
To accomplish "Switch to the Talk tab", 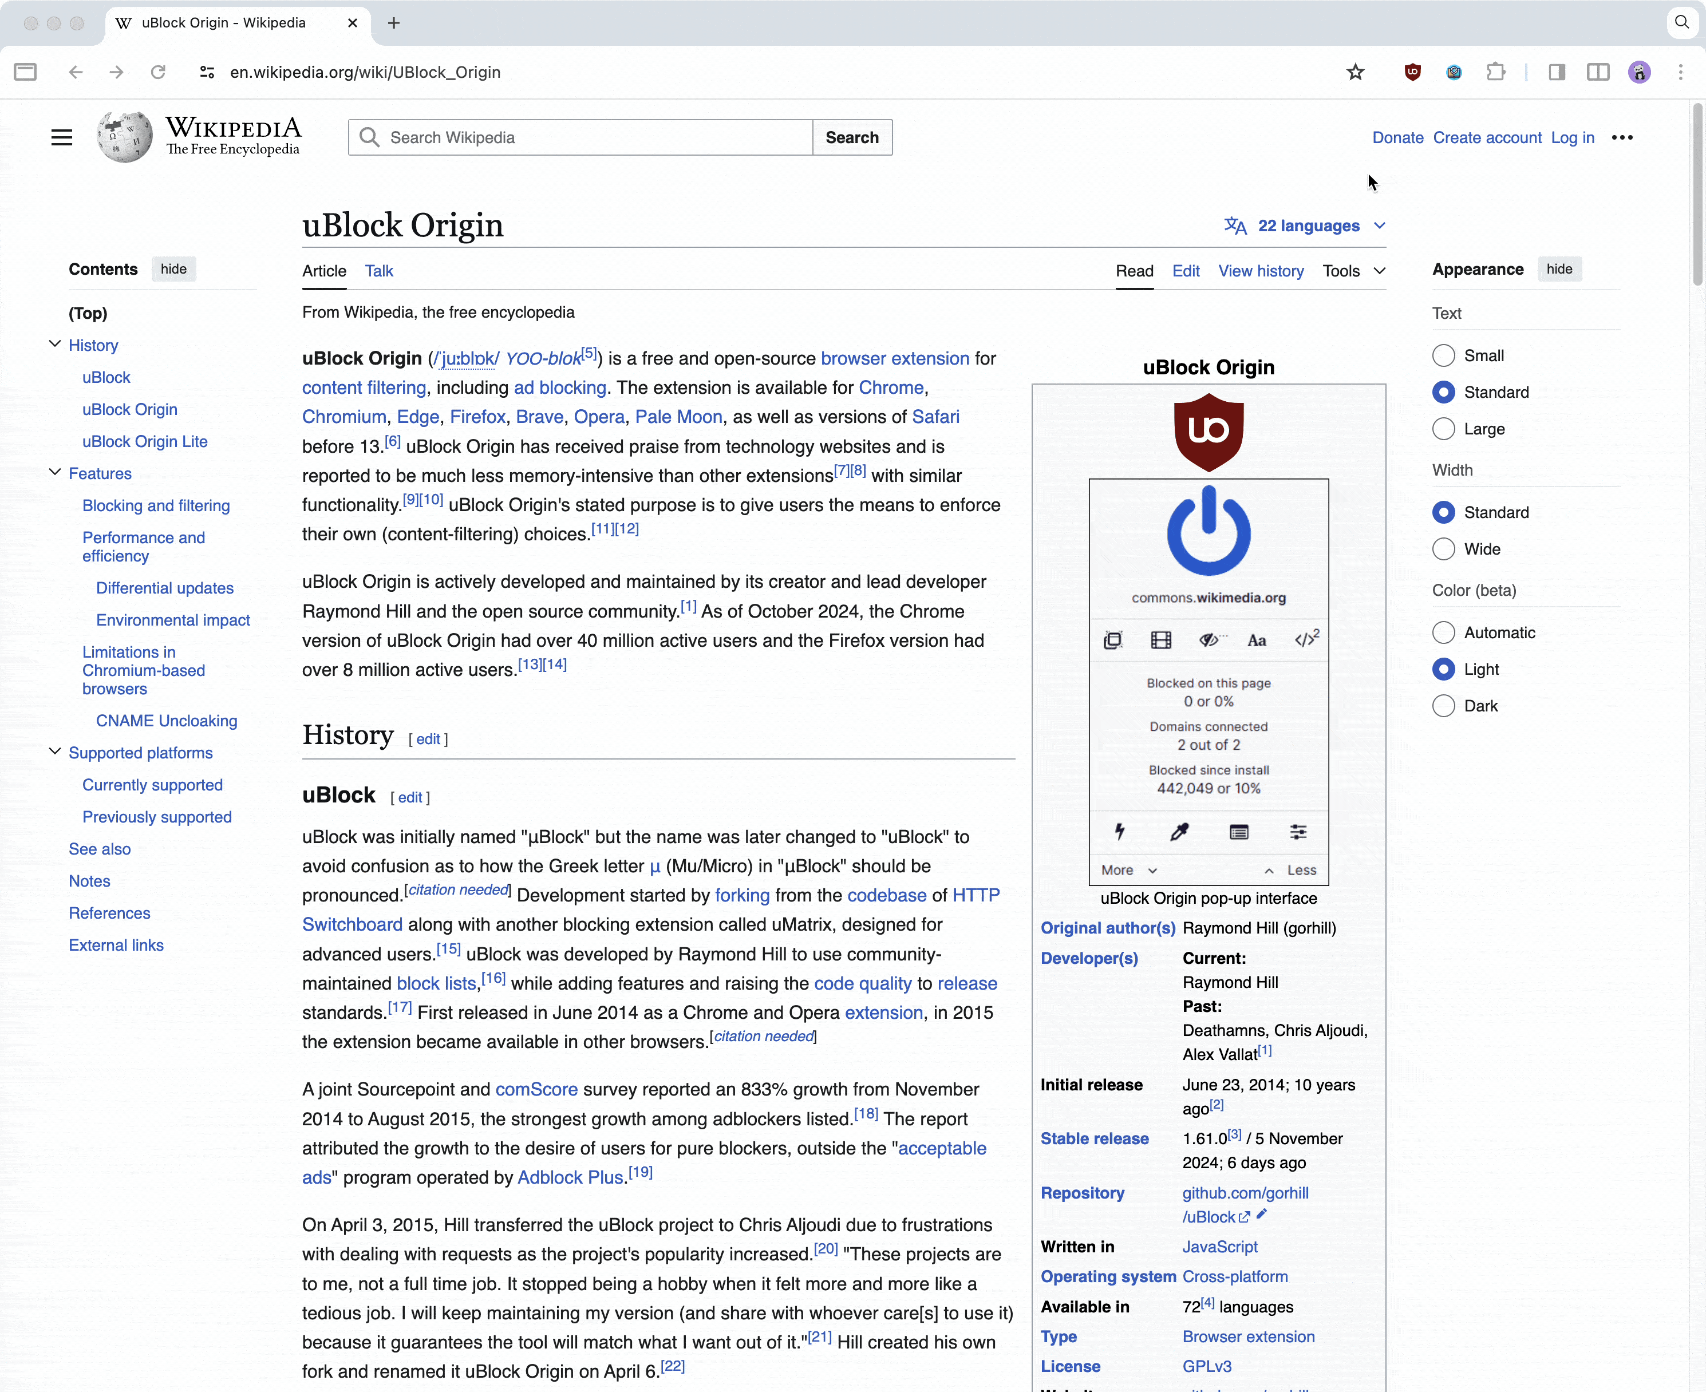I will click(378, 271).
